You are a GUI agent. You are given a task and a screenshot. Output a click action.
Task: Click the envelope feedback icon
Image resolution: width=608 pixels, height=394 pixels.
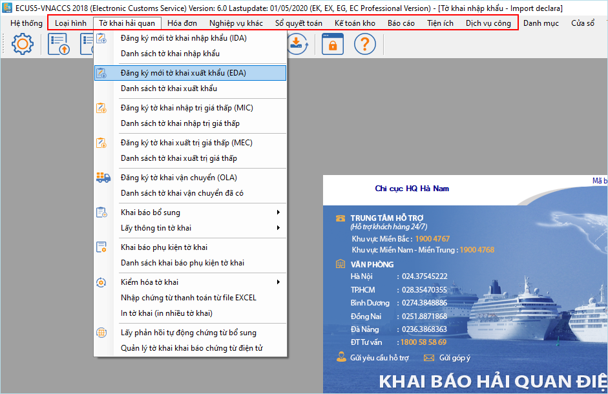pos(429,358)
